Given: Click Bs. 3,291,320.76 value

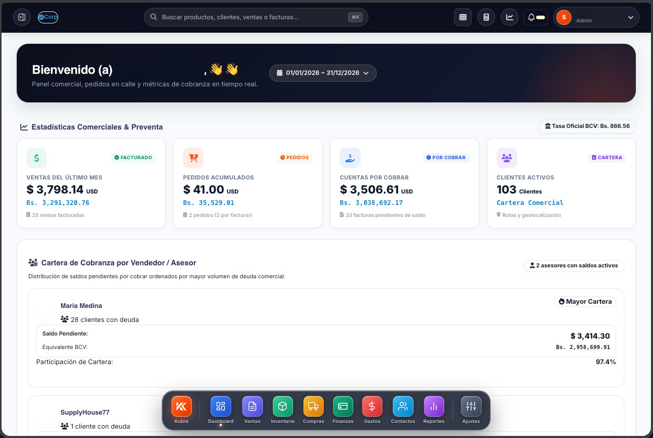Looking at the screenshot, I should (58, 203).
